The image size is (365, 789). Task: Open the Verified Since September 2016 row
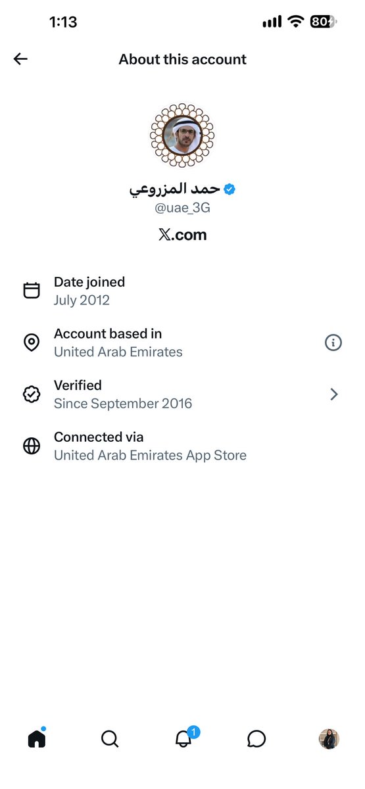182,394
